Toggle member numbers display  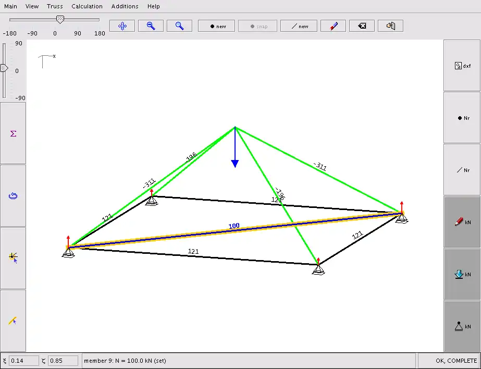pos(462,170)
